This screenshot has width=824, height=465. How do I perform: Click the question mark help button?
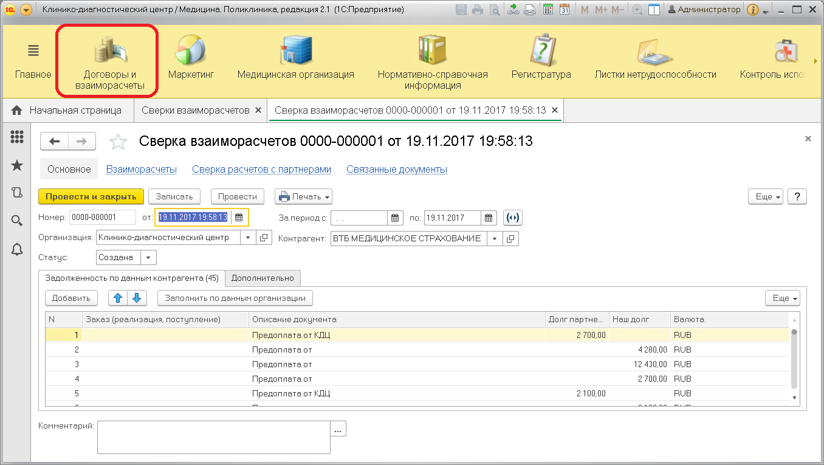coord(797,197)
